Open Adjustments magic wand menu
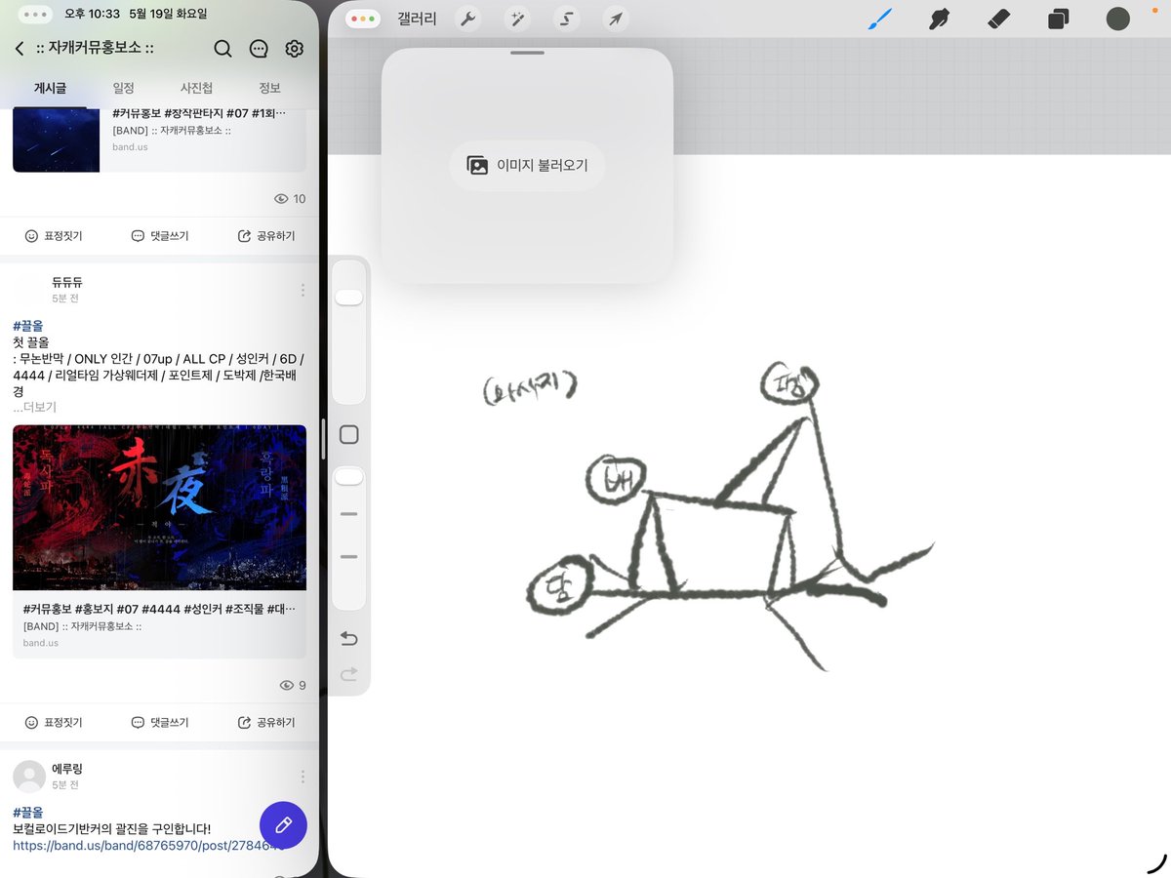 517,20
